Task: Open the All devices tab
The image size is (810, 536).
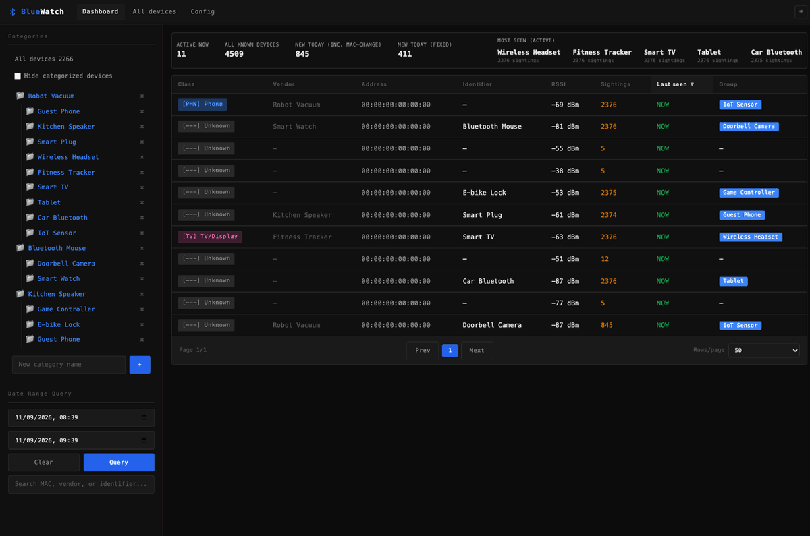Action: [x=155, y=11]
